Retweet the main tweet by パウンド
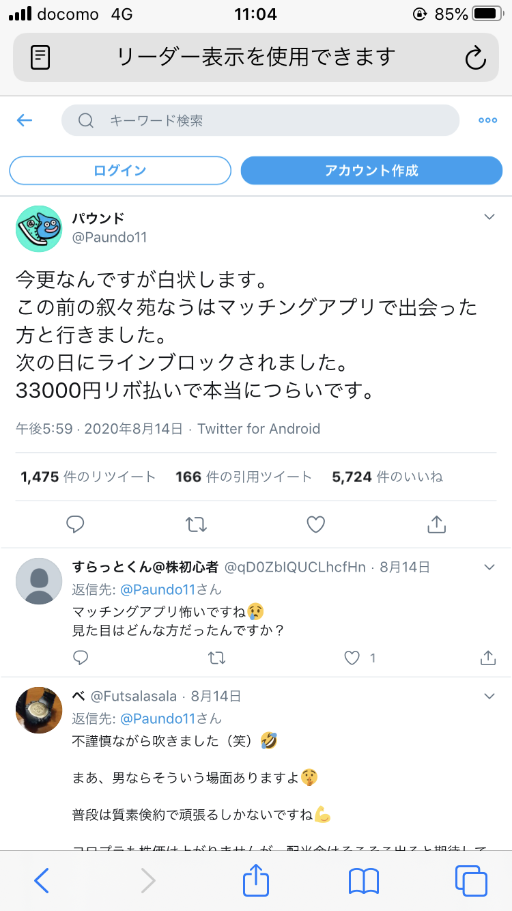Image resolution: width=512 pixels, height=911 pixels. click(196, 524)
